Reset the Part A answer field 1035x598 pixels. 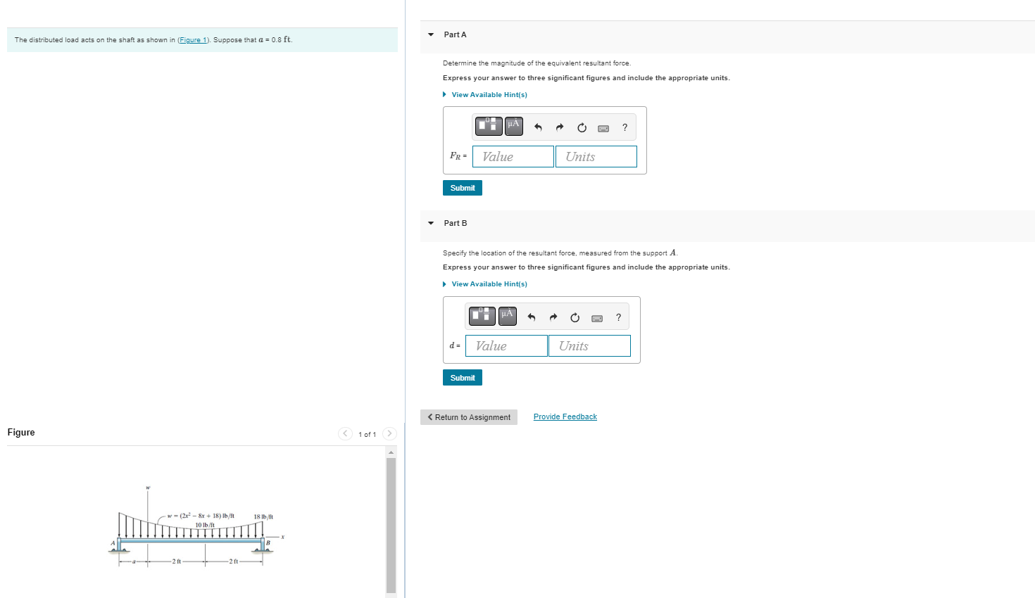pos(582,127)
